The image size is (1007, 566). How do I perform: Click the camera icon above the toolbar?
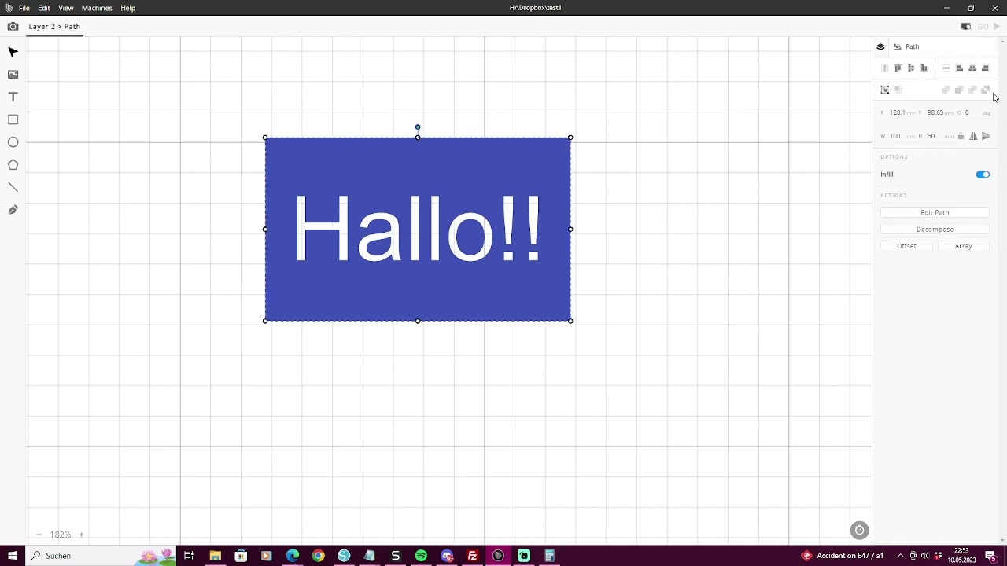pos(13,27)
